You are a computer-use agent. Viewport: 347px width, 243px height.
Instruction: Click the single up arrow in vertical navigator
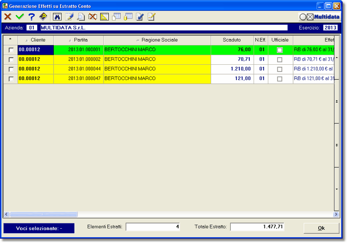[x=337, y=58]
